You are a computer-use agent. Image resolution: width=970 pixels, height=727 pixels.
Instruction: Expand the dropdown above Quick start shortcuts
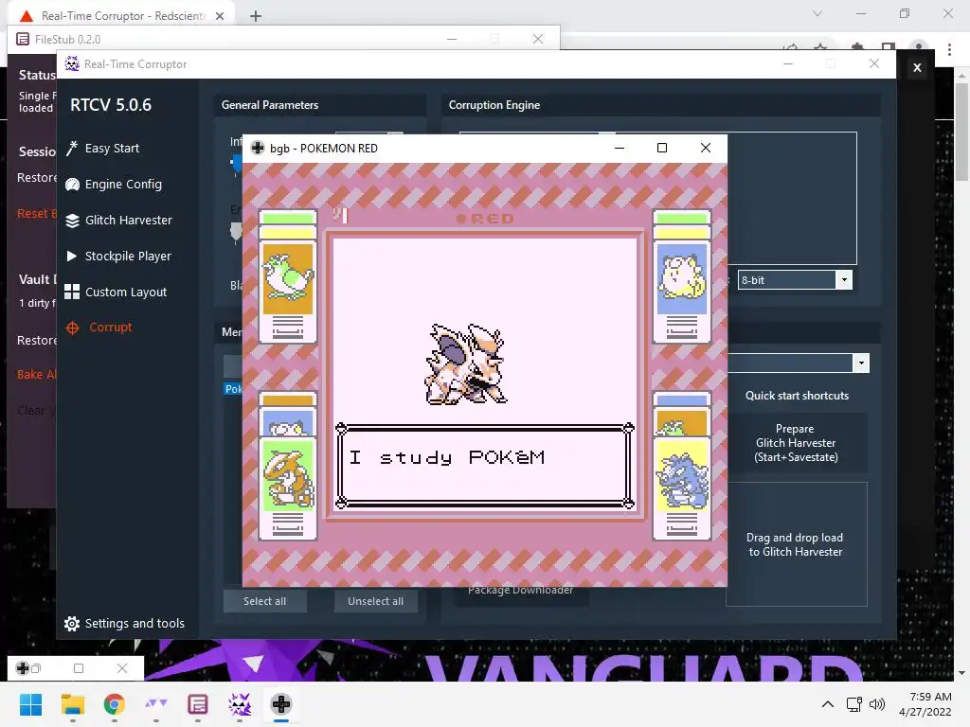pyautogui.click(x=861, y=363)
